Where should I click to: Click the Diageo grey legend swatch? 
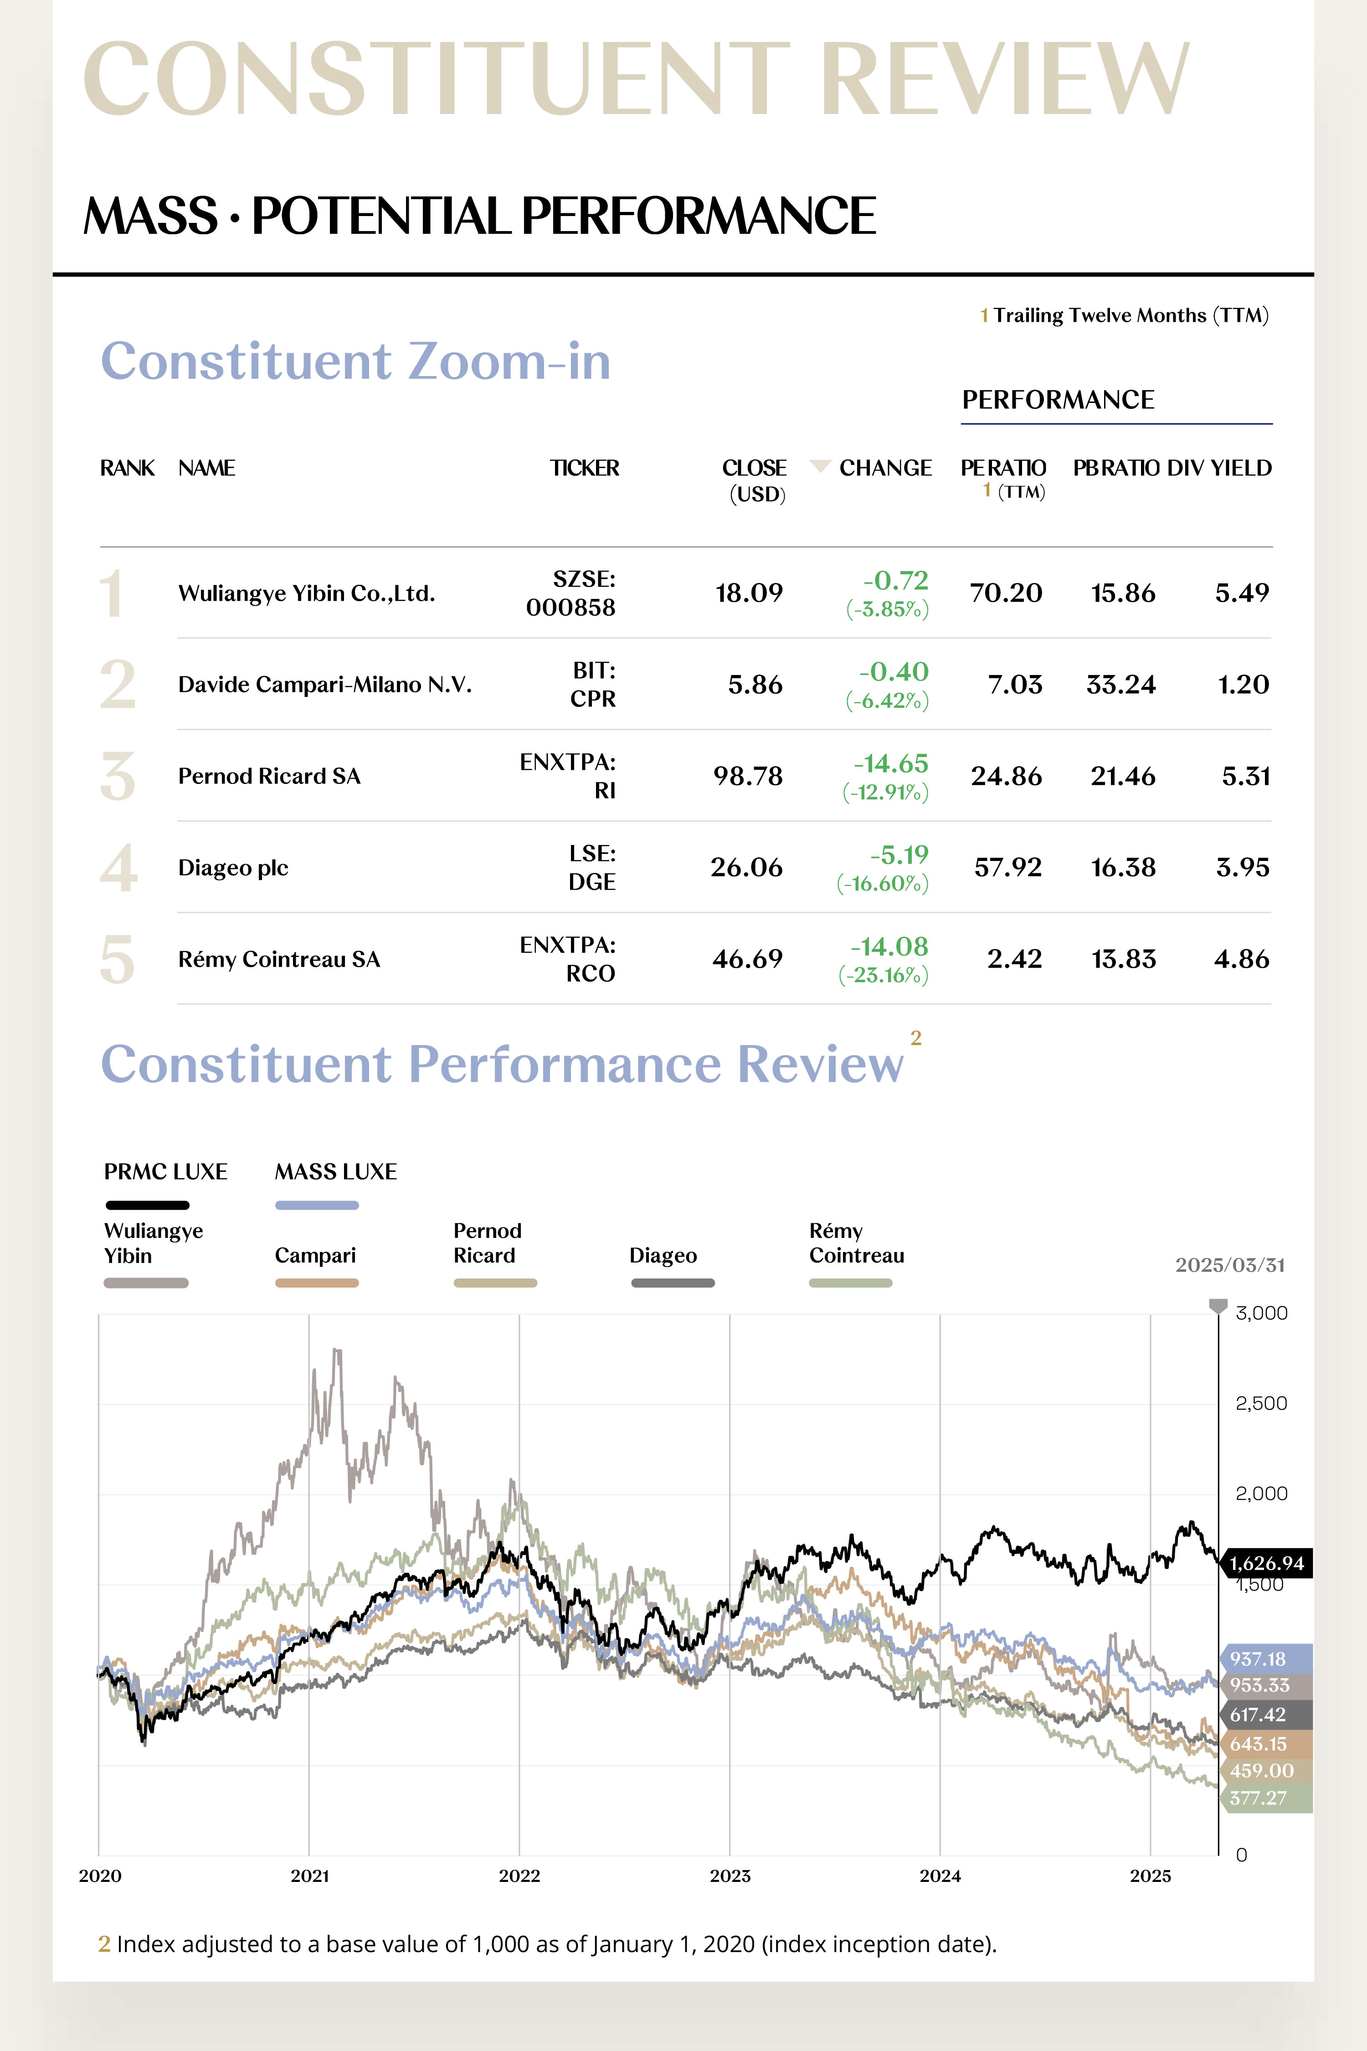pyautogui.click(x=672, y=1283)
